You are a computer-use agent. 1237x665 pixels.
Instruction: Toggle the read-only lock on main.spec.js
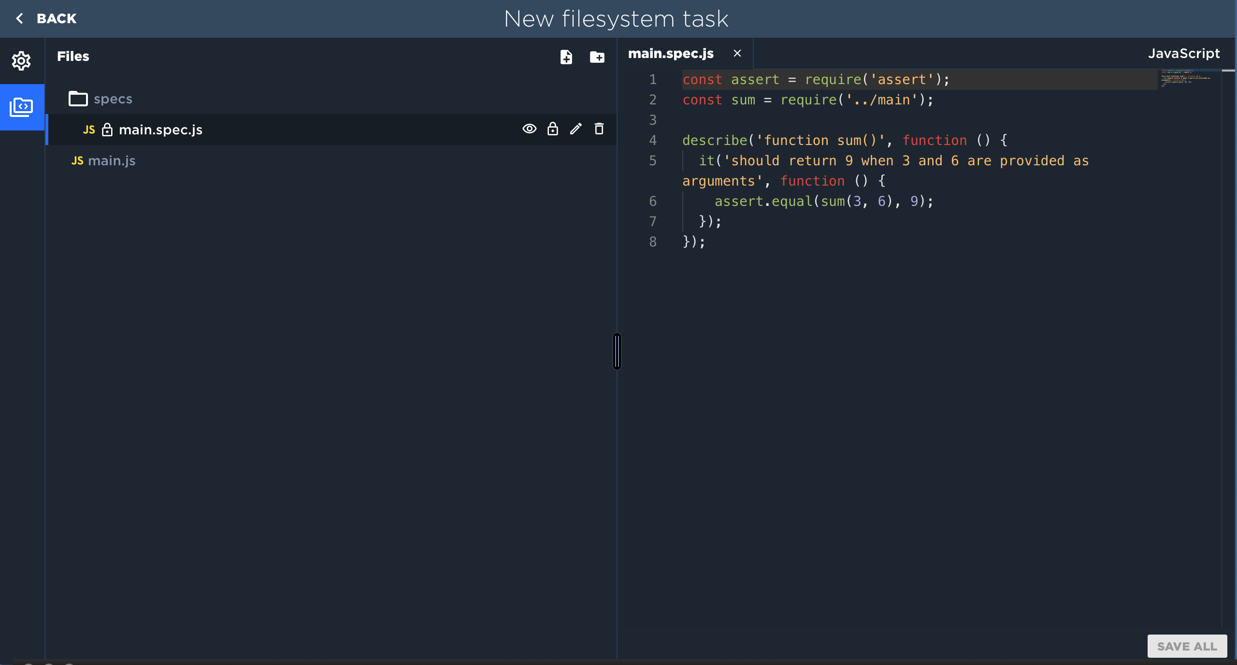(552, 129)
